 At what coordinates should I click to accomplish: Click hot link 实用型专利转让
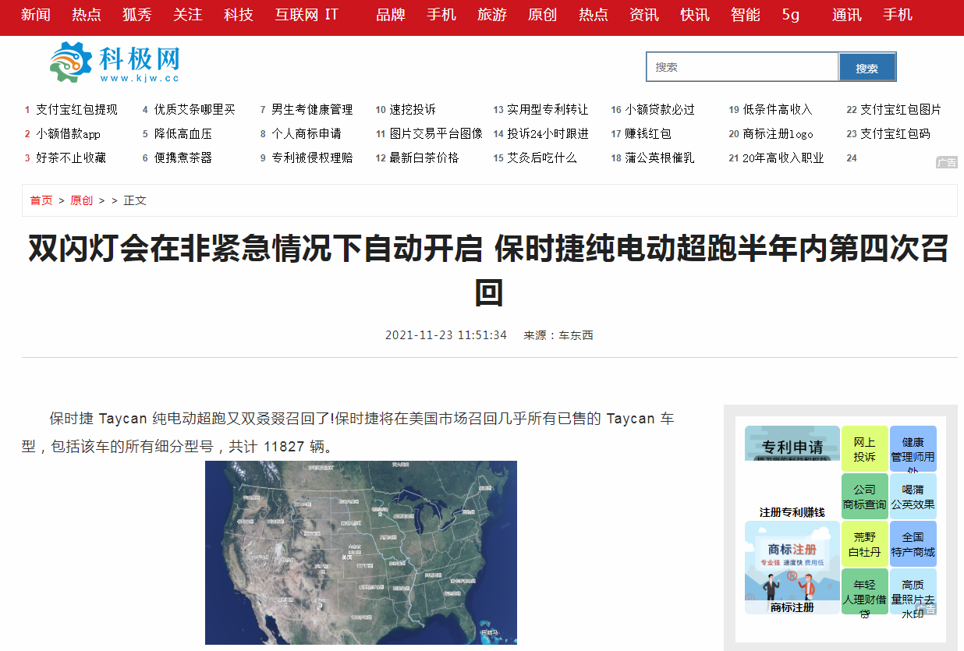[548, 110]
